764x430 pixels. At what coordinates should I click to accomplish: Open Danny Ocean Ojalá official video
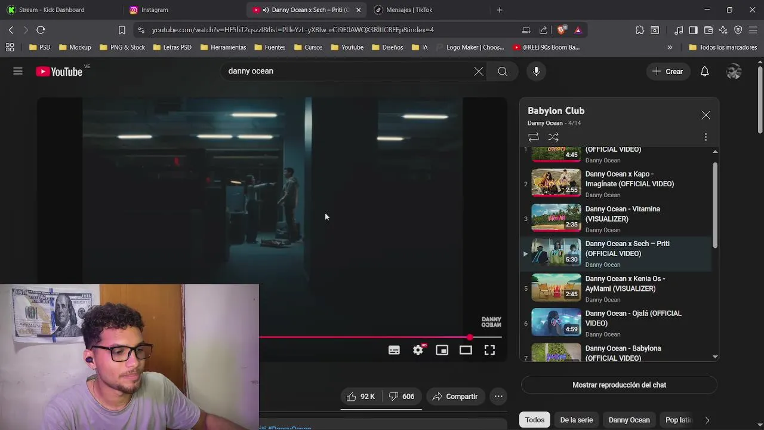(616, 323)
